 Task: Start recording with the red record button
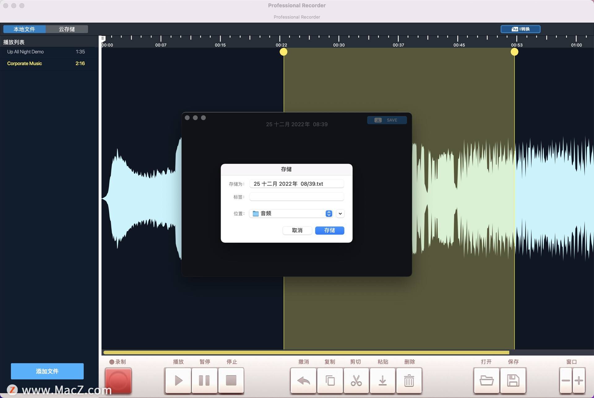point(118,380)
